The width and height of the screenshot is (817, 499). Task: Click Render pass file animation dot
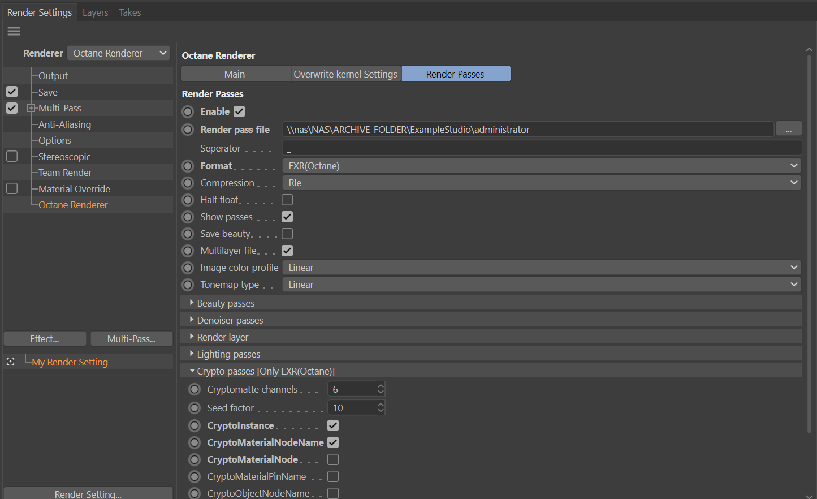pos(188,130)
